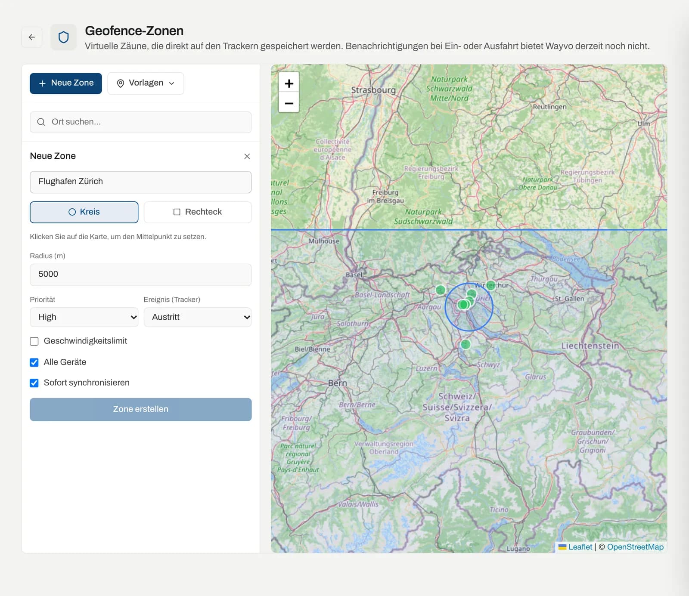This screenshot has height=596, width=689.
Task: Uncheck Sofort synchronisieren checkbox
Action: (34, 383)
